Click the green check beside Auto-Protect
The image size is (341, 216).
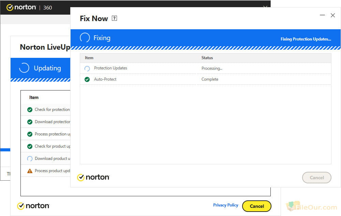tap(87, 79)
